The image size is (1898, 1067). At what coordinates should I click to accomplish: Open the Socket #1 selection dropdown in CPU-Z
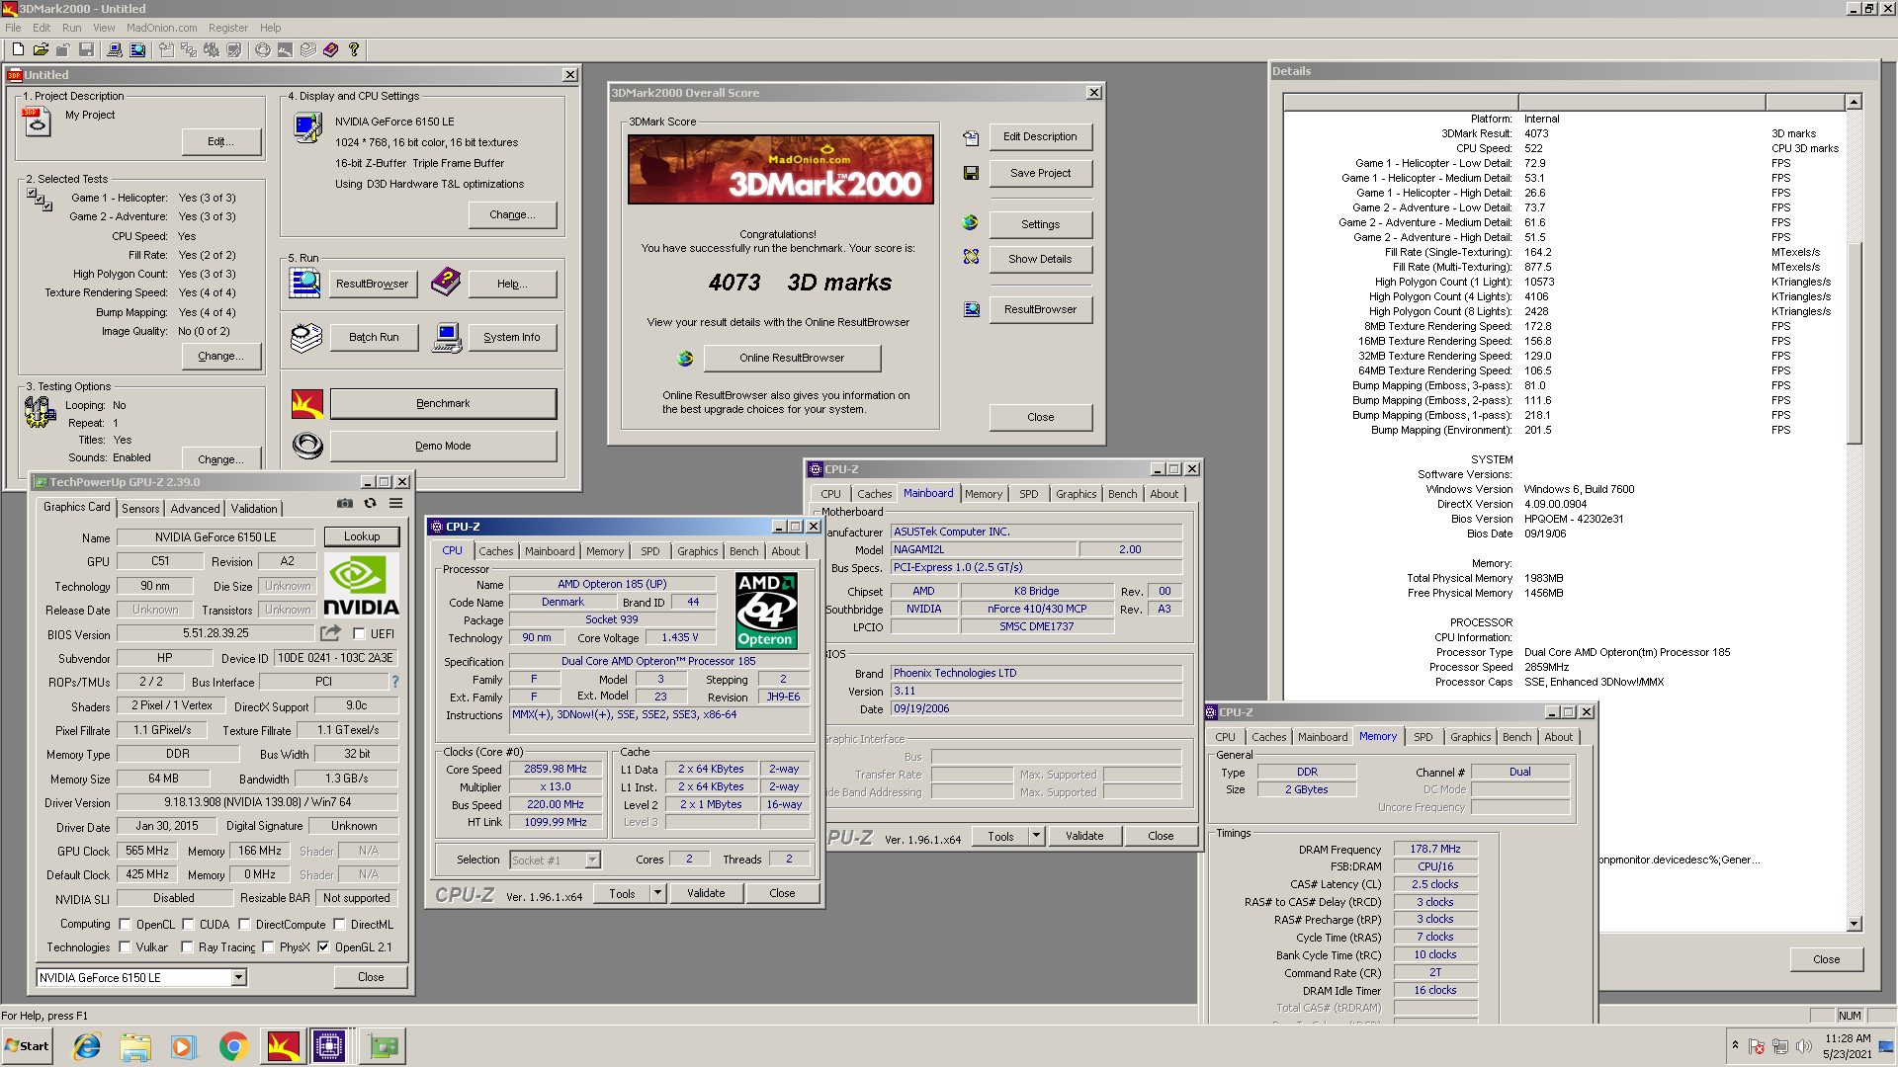point(592,861)
